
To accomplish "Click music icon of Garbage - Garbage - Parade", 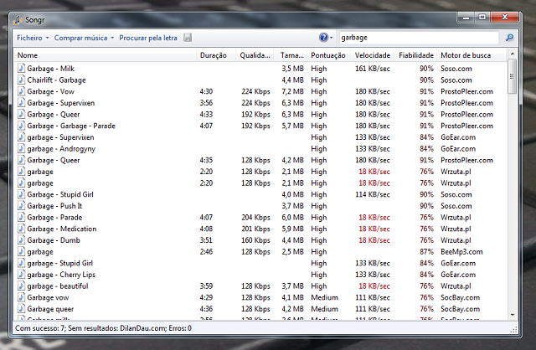I will coord(21,126).
